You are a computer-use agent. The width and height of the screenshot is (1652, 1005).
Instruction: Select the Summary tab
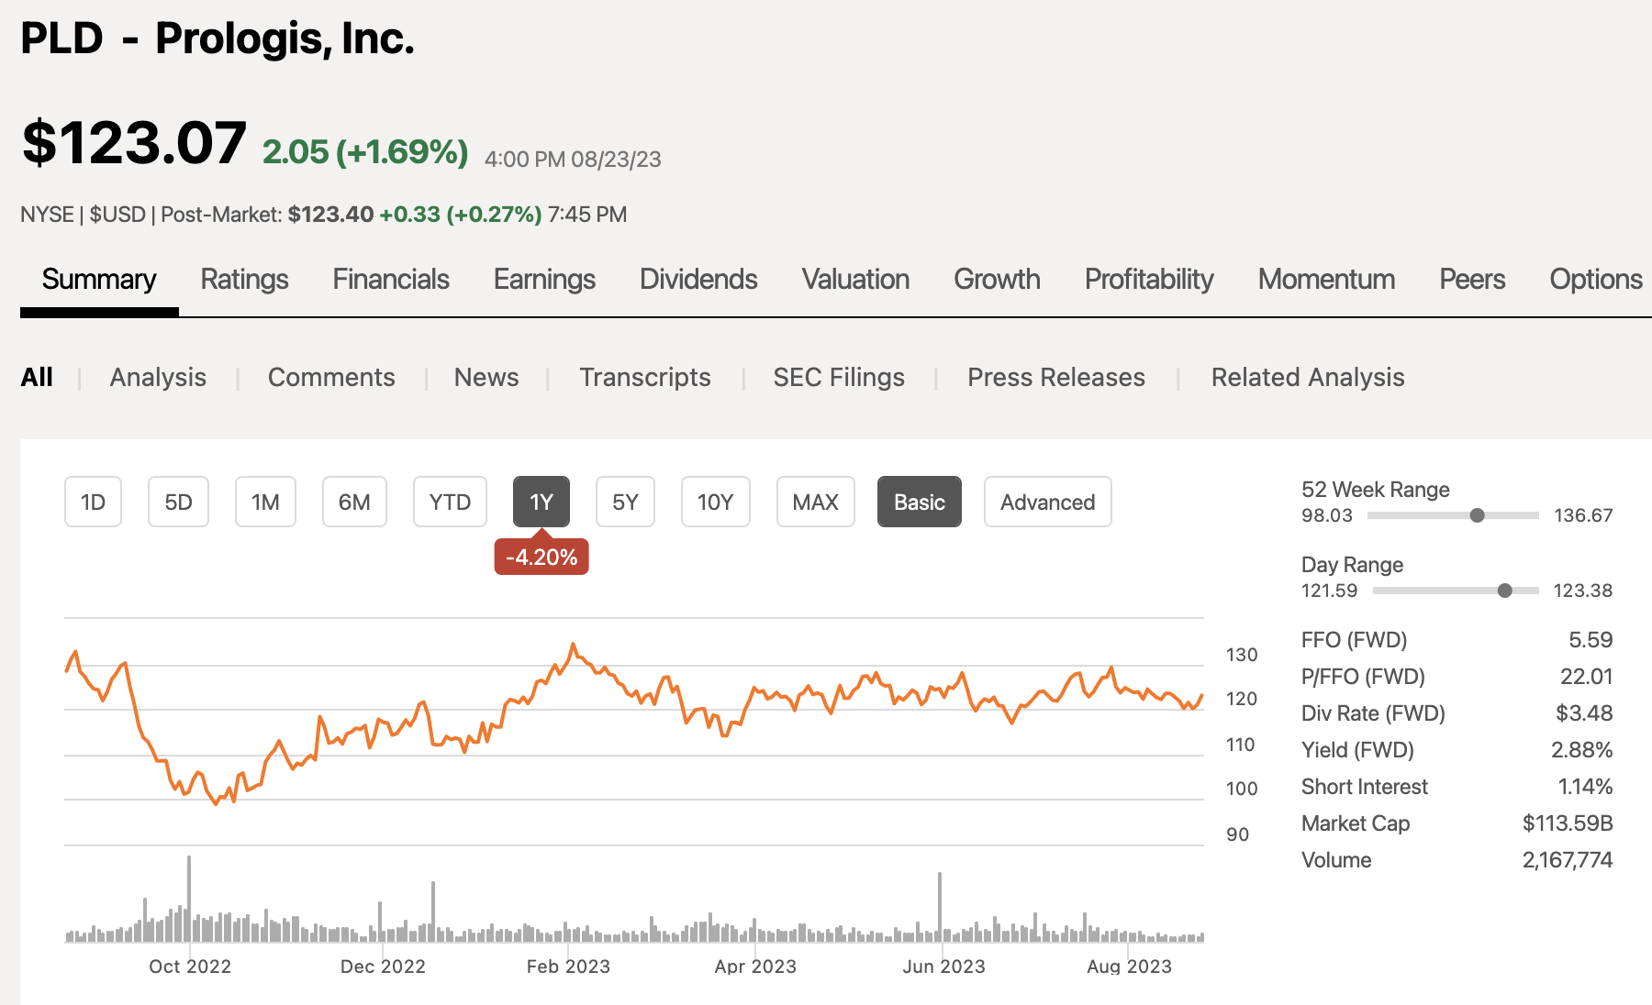[x=99, y=279]
